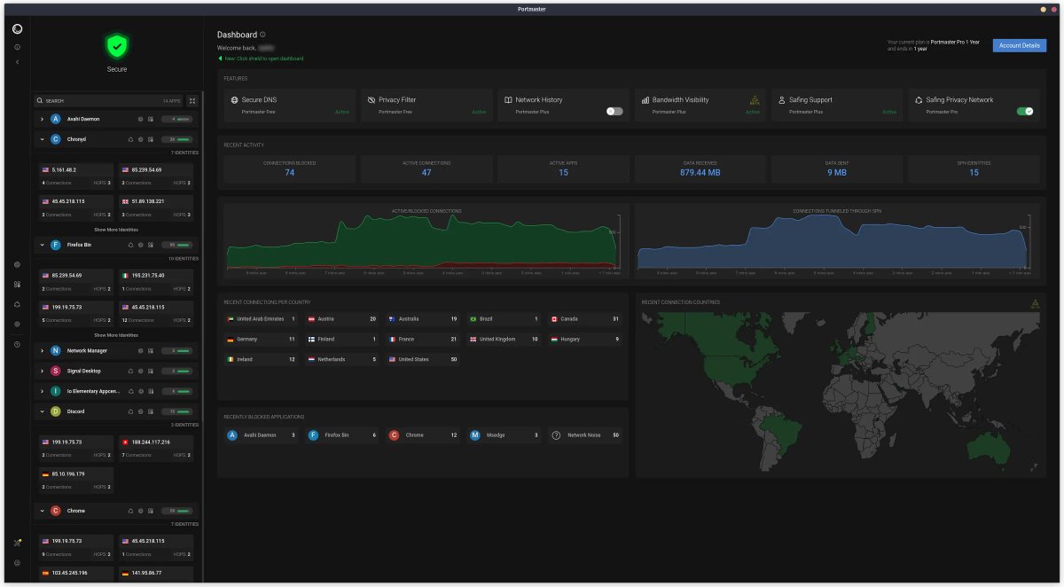Click the green Secure shield icon

[x=117, y=46]
